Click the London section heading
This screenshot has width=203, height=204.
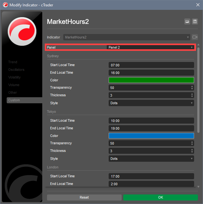coord(53,167)
